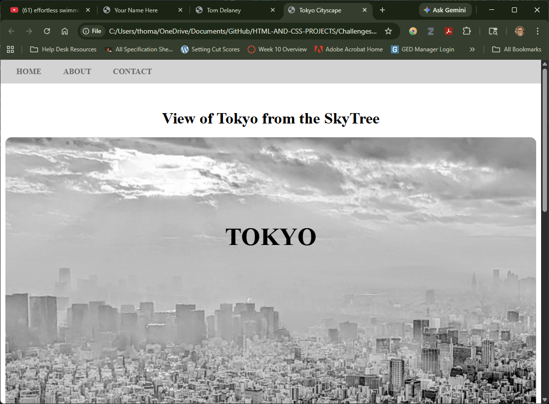Open the Chrome extensions puzzle menu
Image resolution: width=549 pixels, height=404 pixels.
click(466, 31)
